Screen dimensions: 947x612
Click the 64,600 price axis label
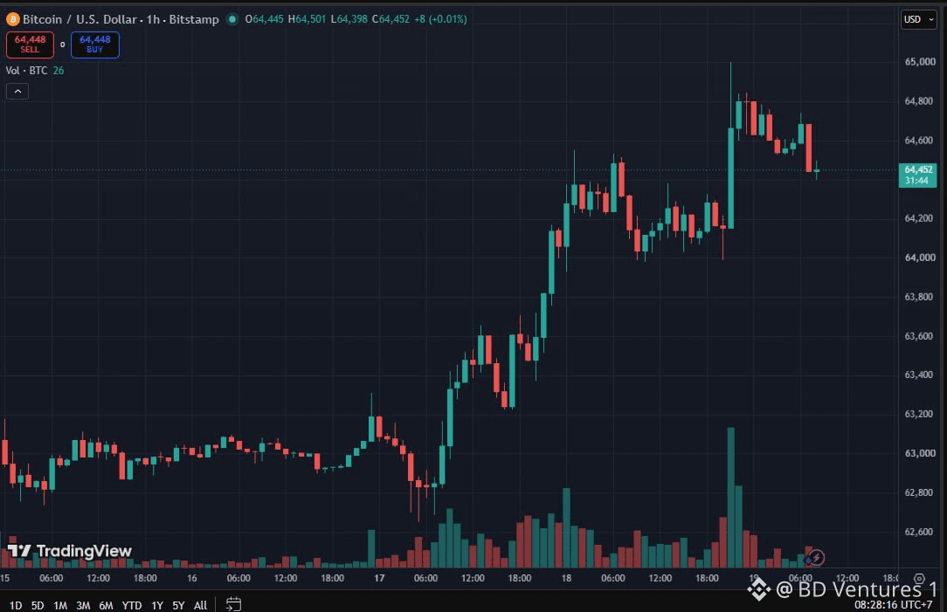click(x=919, y=140)
